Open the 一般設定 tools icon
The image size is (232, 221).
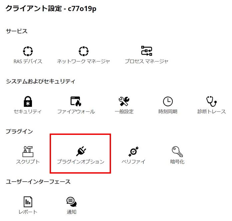[124, 101]
